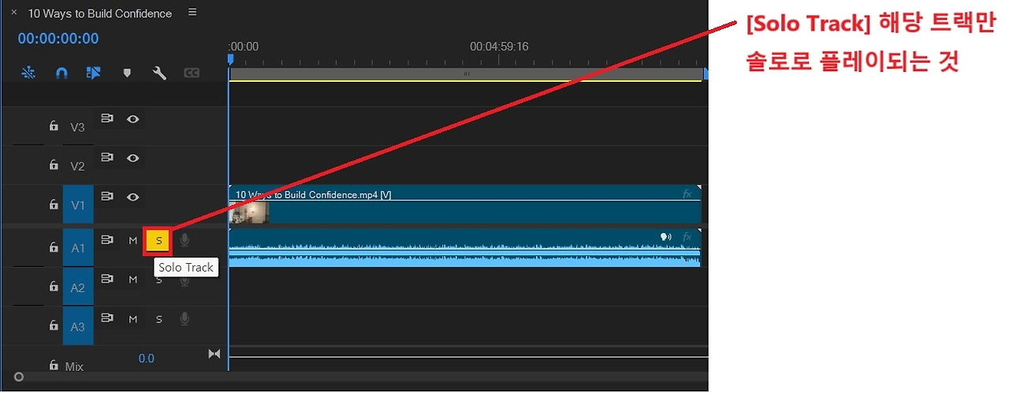The height and width of the screenshot is (393, 1009).
Task: Toggle V1 track targeting
Action: (77, 206)
